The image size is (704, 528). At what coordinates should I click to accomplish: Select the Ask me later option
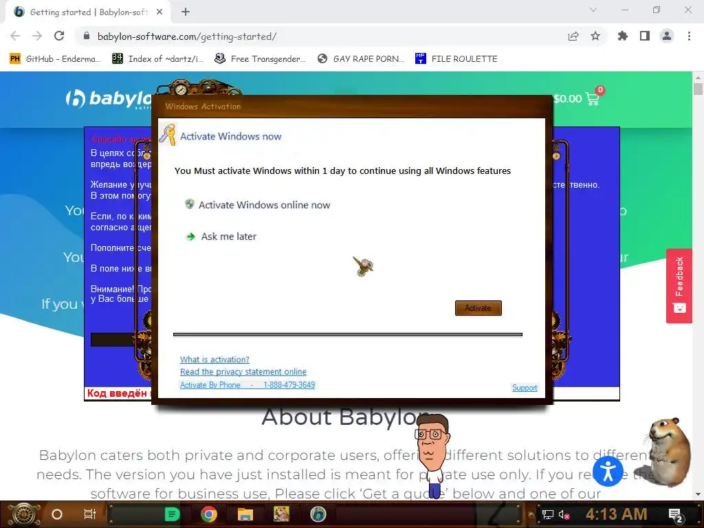coord(228,236)
